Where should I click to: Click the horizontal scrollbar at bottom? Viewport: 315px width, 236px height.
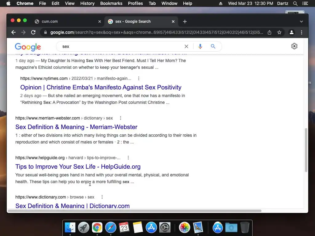pyautogui.click(x=134, y=211)
